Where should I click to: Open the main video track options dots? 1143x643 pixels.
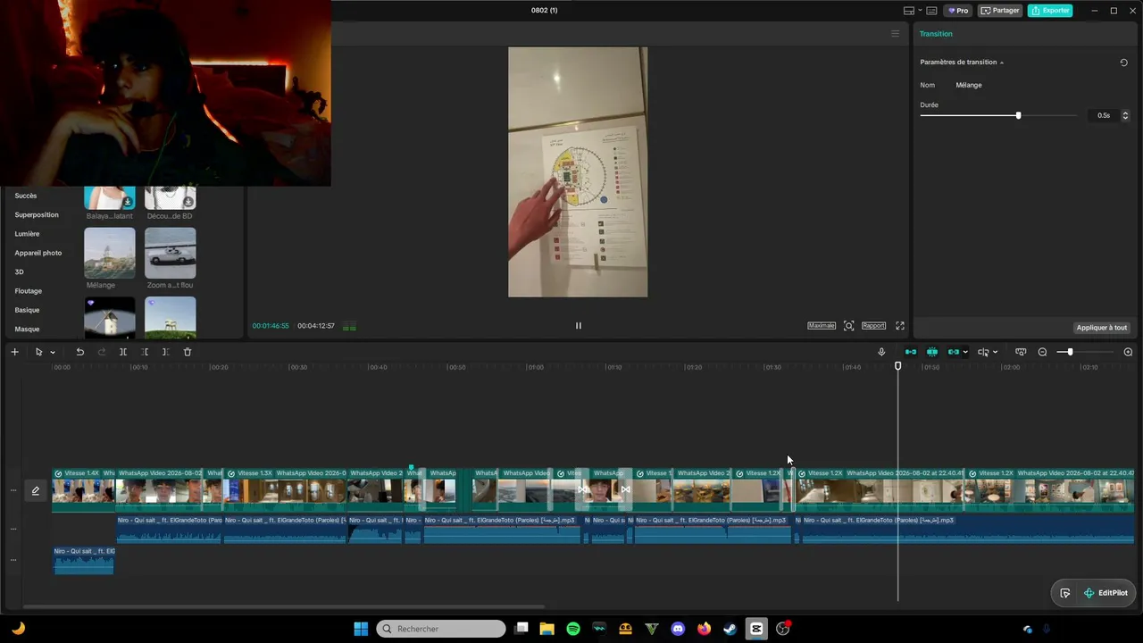pyautogui.click(x=13, y=490)
